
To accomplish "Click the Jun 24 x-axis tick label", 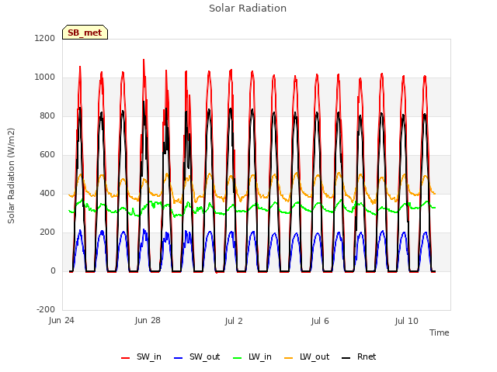I will click(x=61, y=321).
